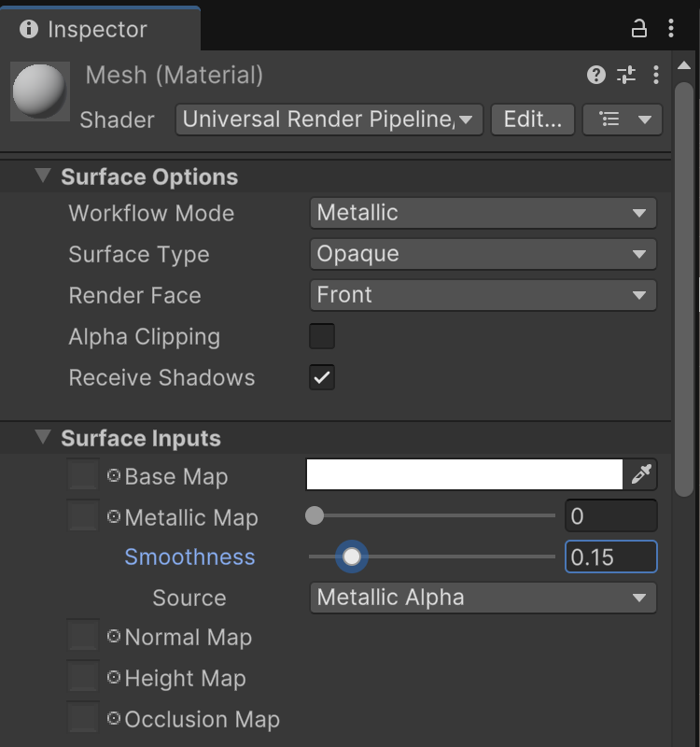Image resolution: width=700 pixels, height=747 pixels.
Task: Click the Height Map texture slot
Action: tap(83, 678)
